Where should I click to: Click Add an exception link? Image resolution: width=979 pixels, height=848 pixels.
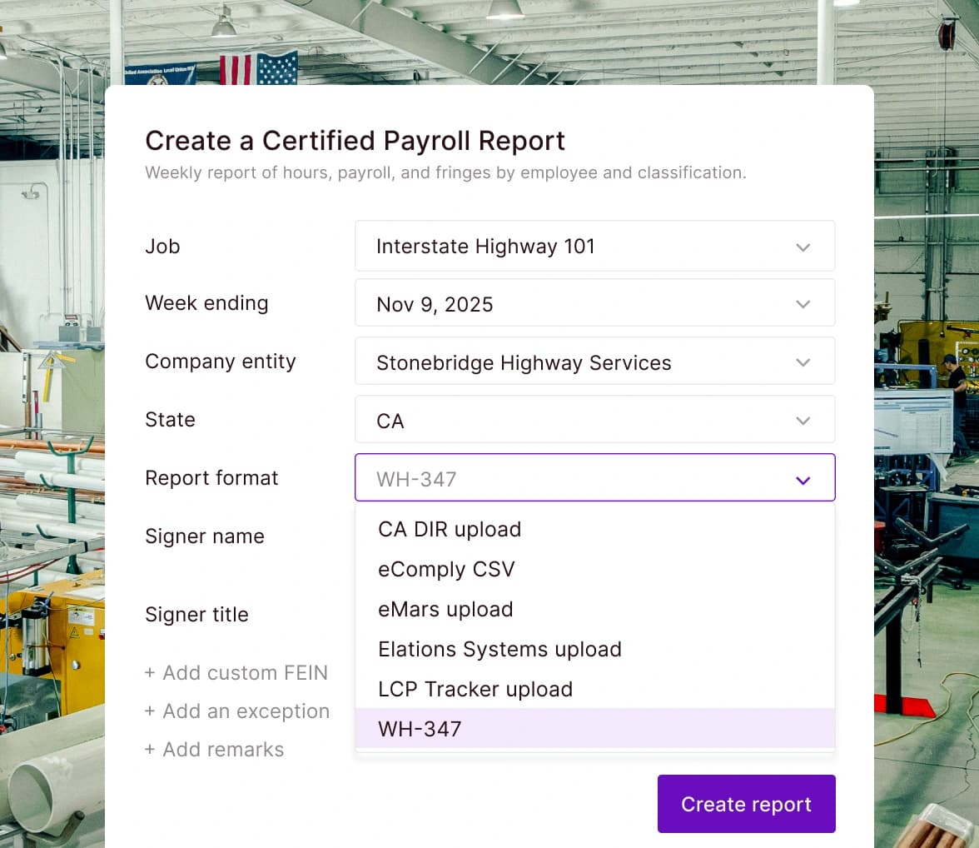point(236,711)
